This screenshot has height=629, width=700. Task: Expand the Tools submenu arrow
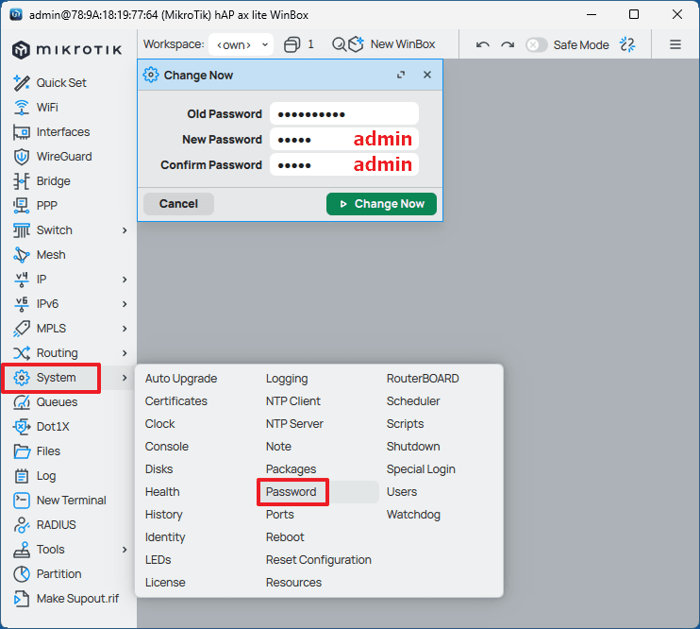[125, 550]
